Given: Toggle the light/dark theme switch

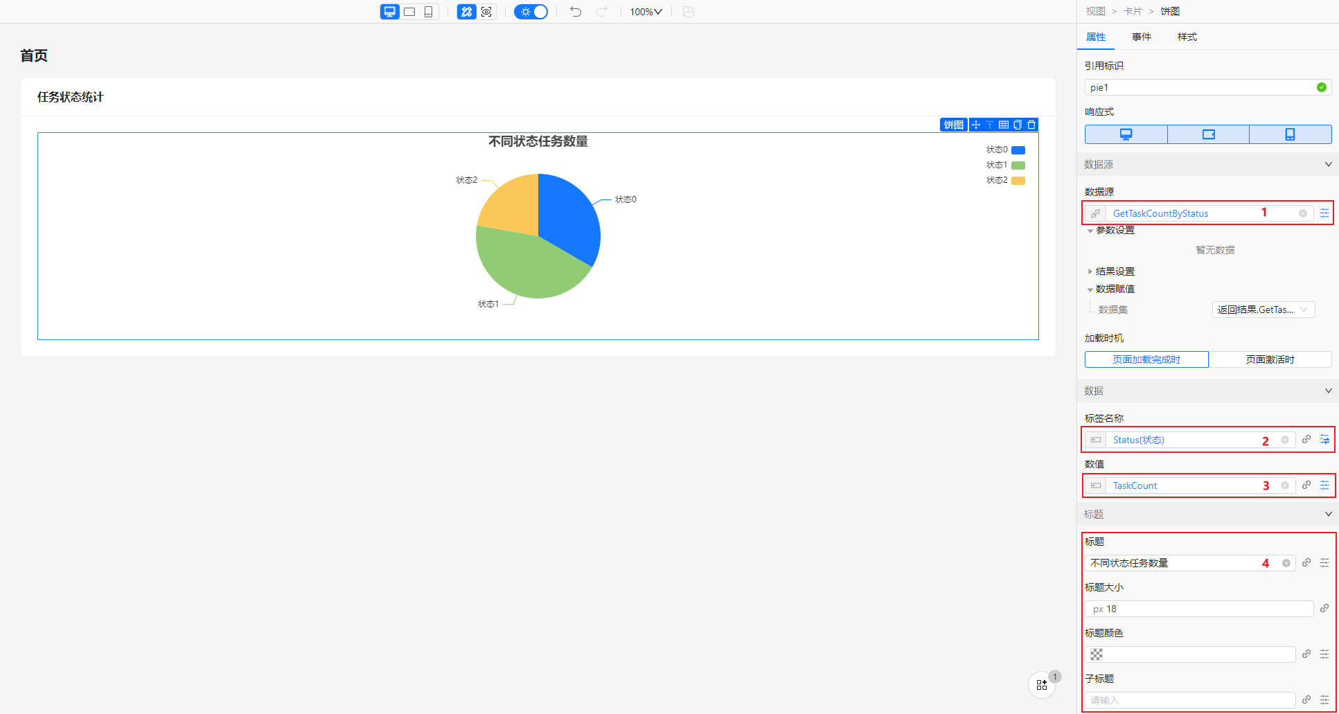Looking at the screenshot, I should coord(531,12).
